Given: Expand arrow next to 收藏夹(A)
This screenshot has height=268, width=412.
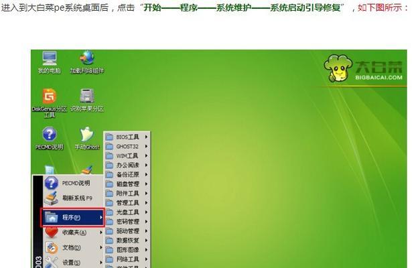Looking at the screenshot, I should 100,232.
